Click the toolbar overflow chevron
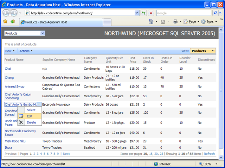Viewport: 225px width, 168px height. [x=221, y=19]
